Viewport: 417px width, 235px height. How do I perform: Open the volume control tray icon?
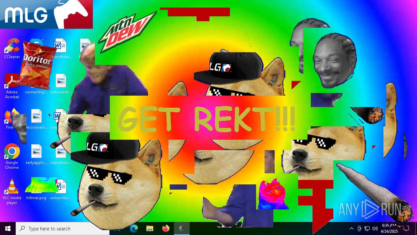(x=375, y=228)
